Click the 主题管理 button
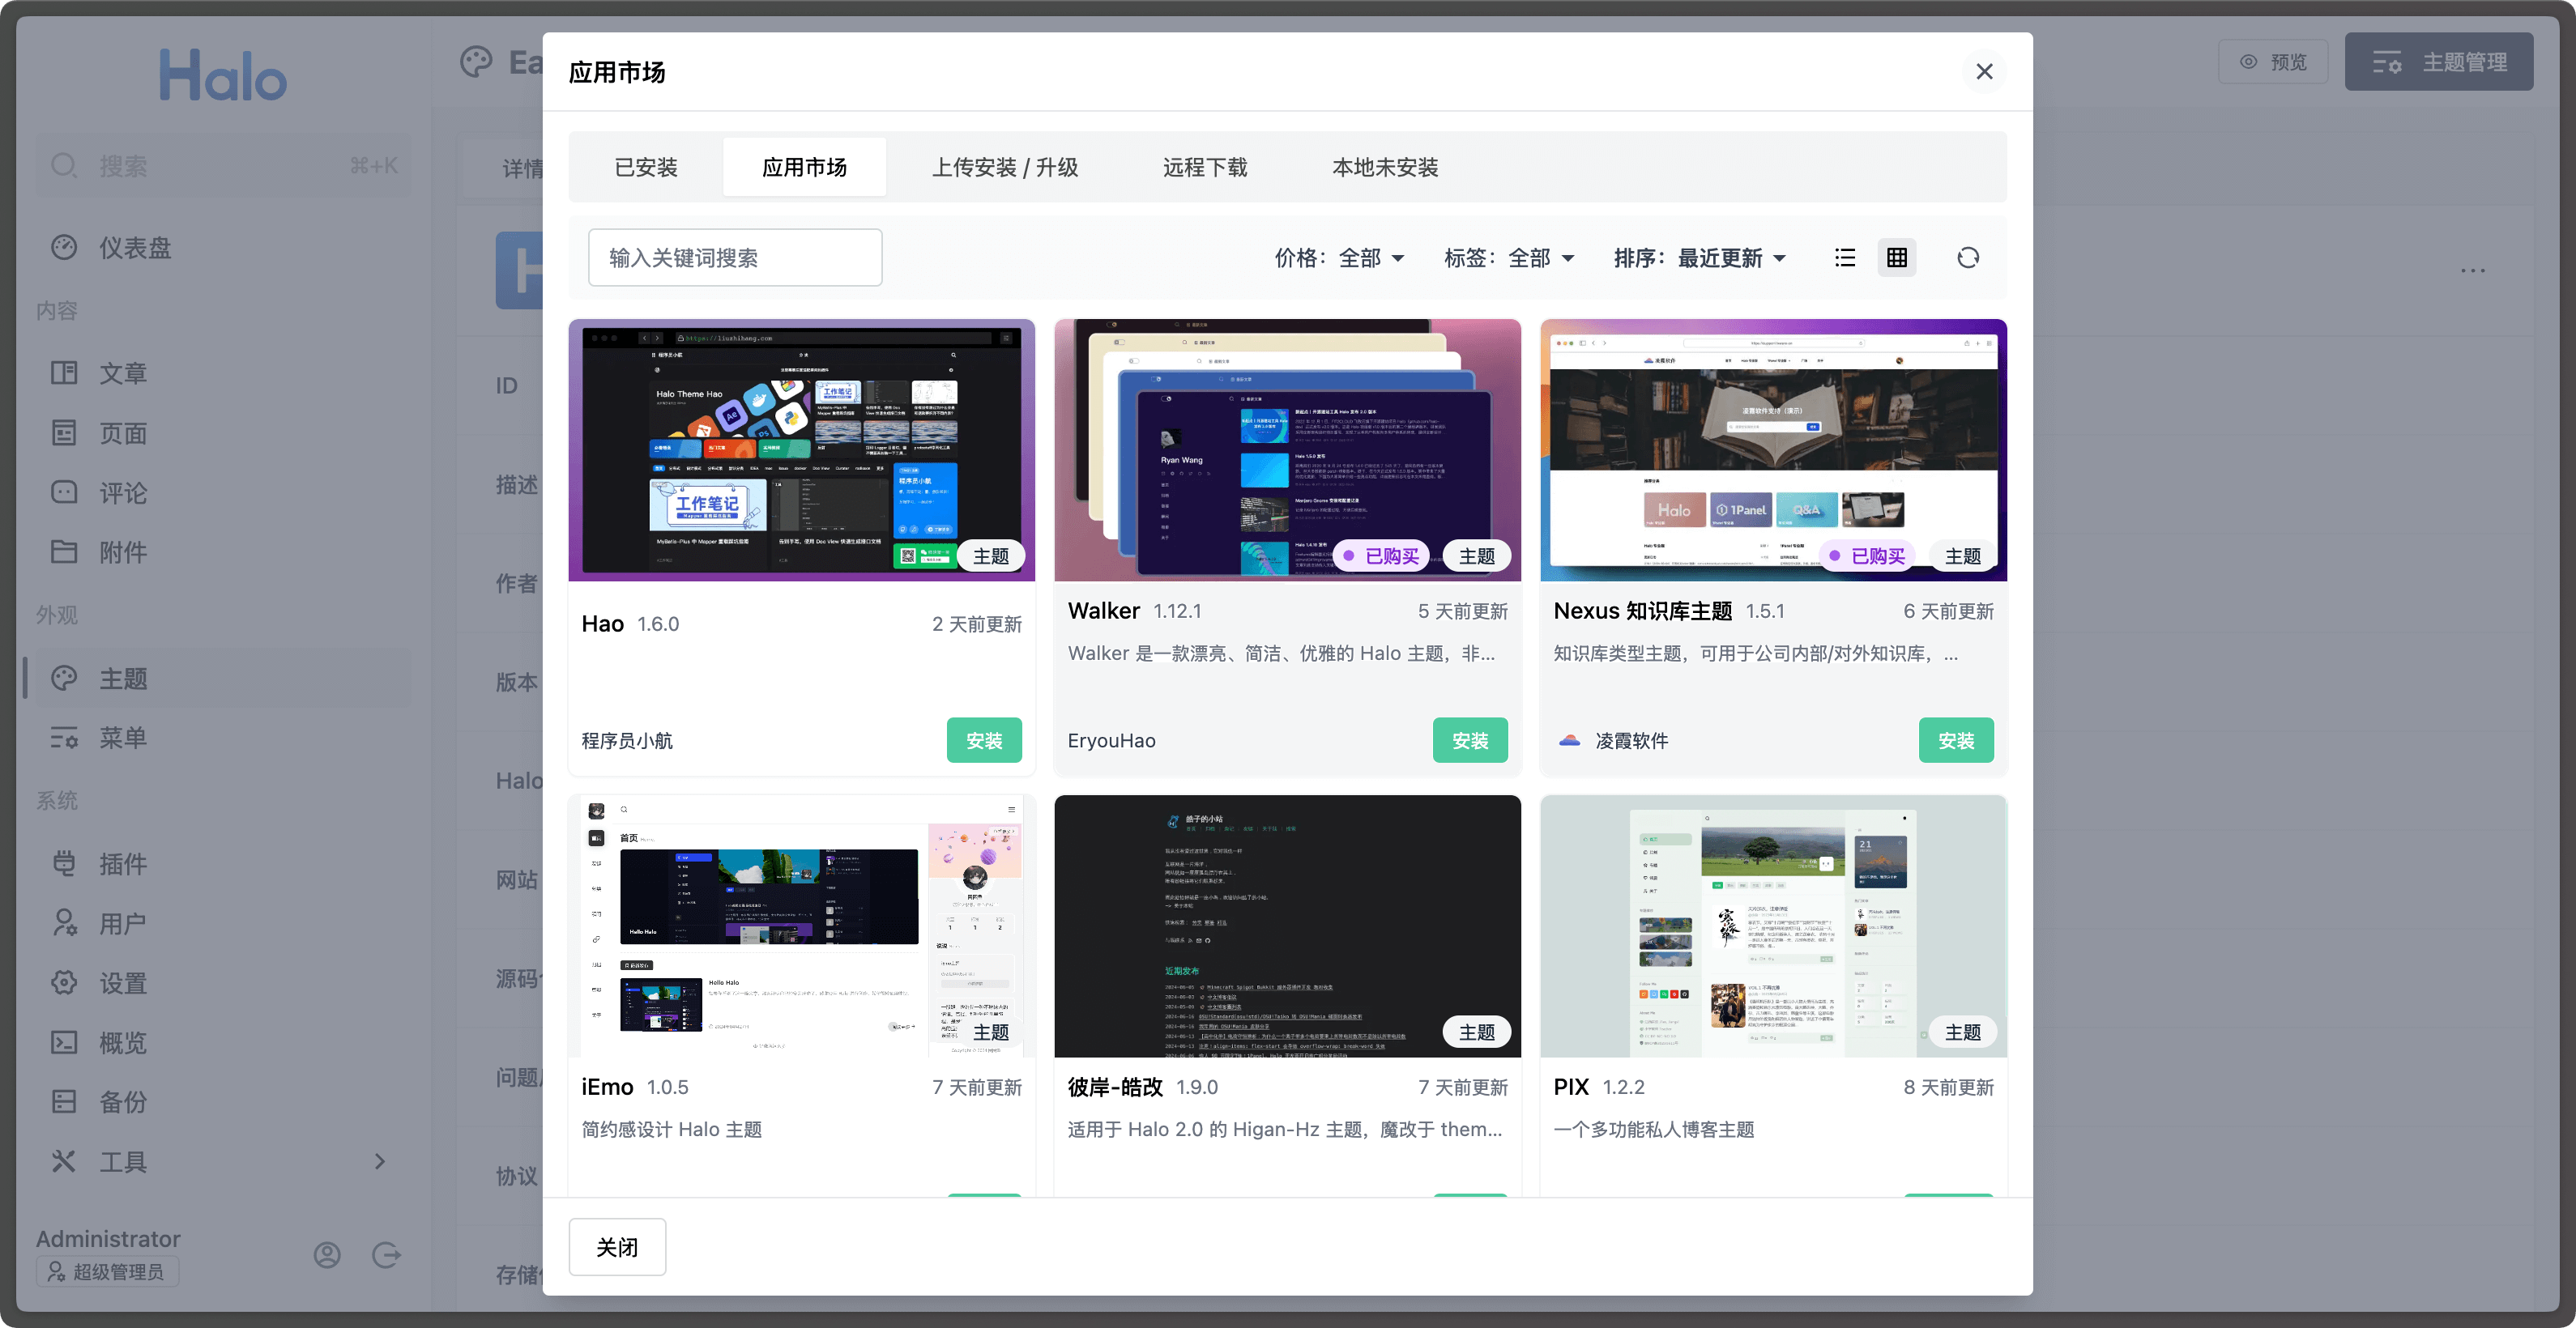Screen dimensions: 2576x1328 (x=2439, y=62)
